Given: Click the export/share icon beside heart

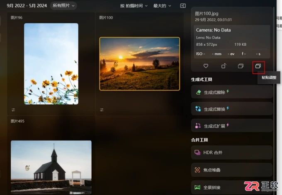Looking at the screenshot, I should click(224, 66).
